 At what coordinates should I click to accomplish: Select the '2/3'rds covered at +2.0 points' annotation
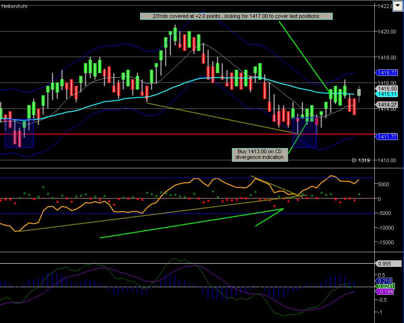point(236,16)
